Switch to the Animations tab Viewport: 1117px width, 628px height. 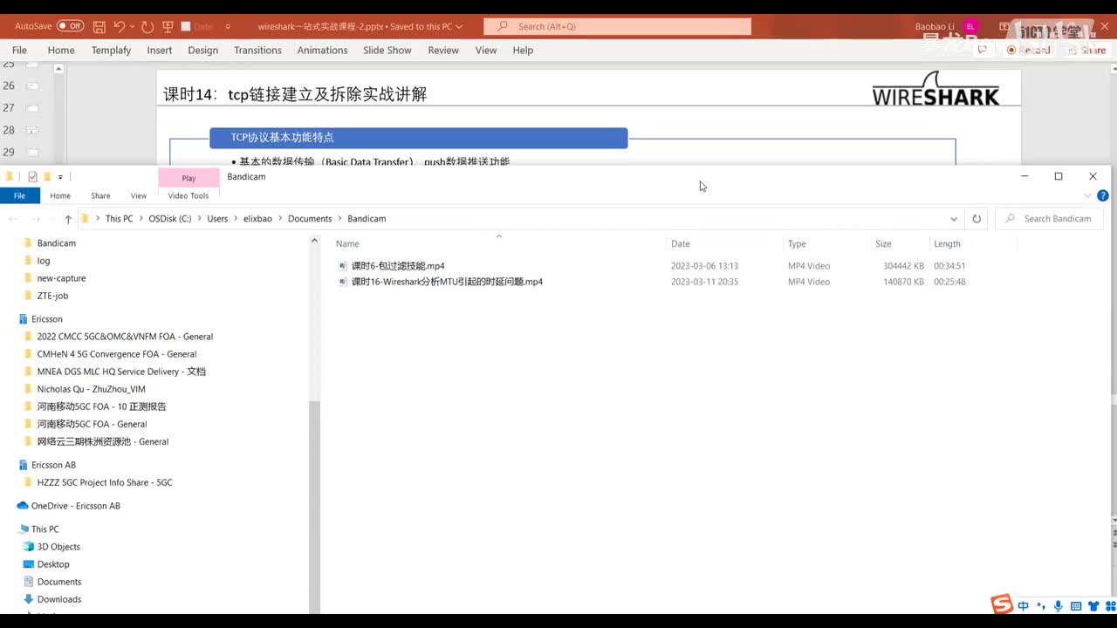(x=322, y=51)
